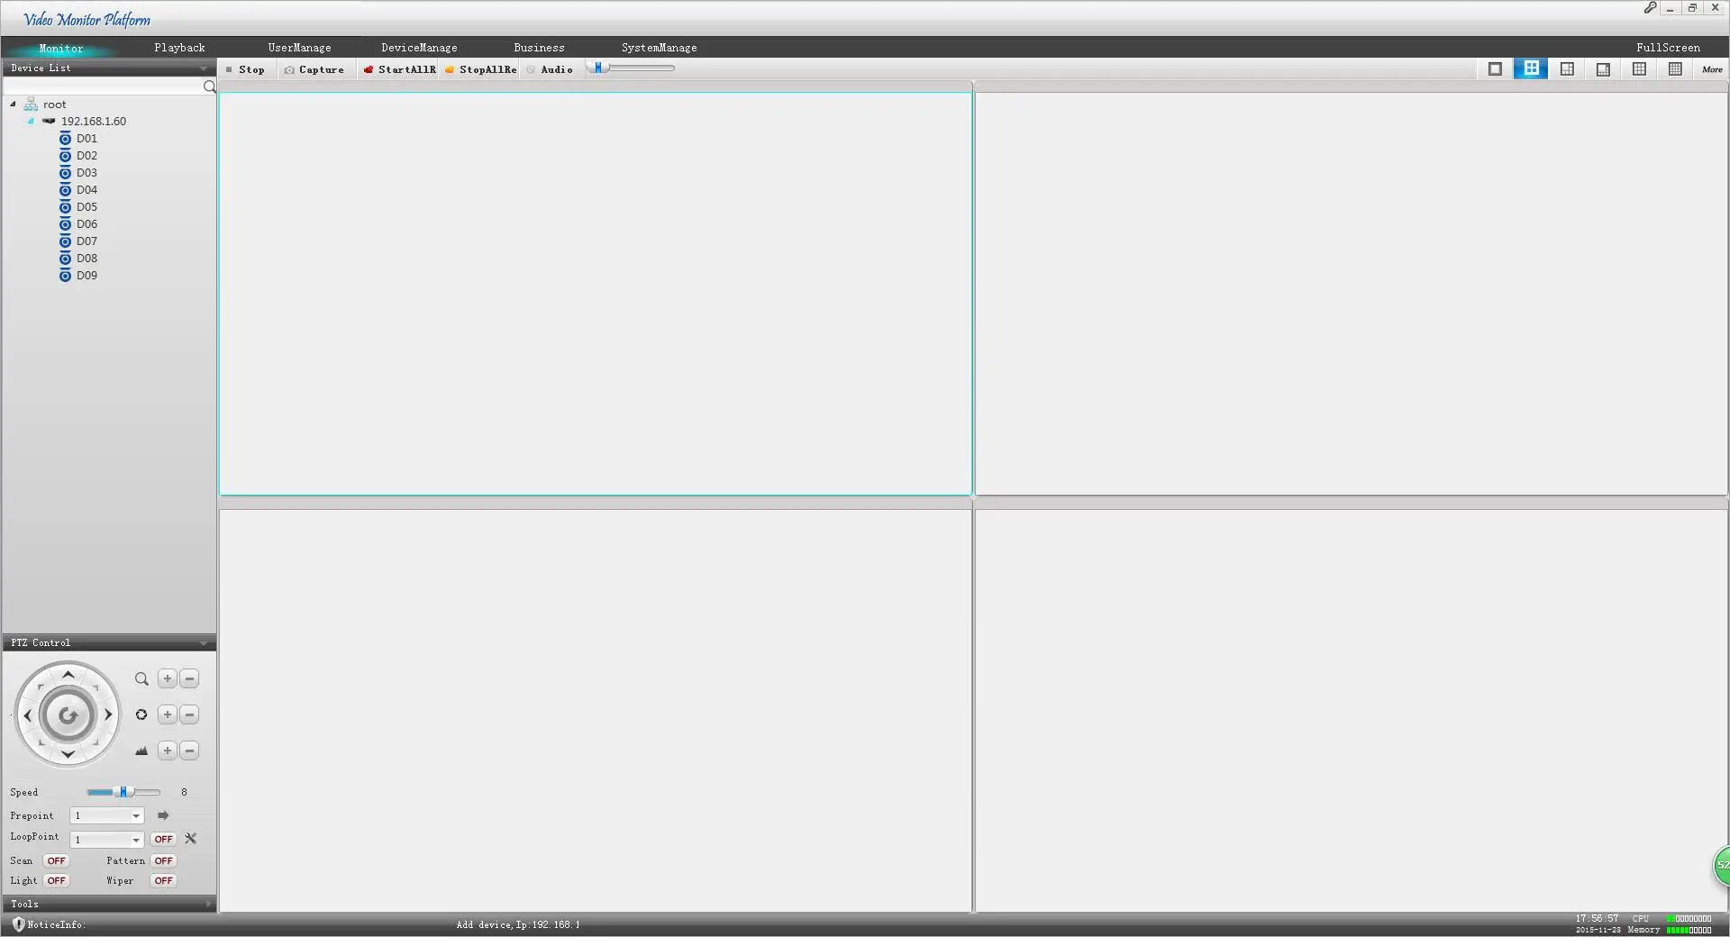
Task: Click the green floating badge at right edge
Action: (1721, 866)
